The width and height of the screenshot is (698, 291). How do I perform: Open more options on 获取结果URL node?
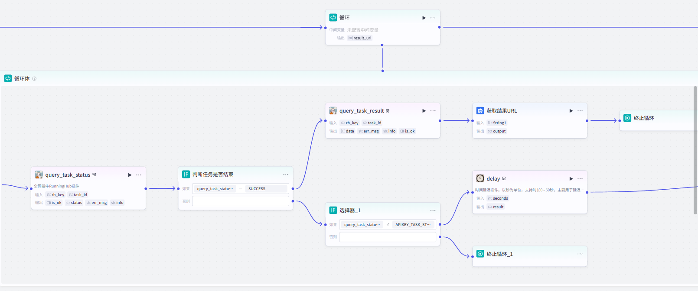click(x=580, y=111)
